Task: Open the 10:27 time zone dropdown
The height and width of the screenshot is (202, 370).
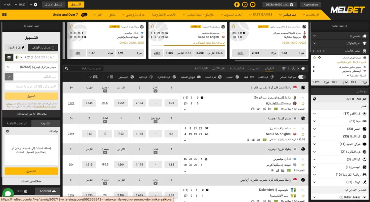Action: pos(20,4)
